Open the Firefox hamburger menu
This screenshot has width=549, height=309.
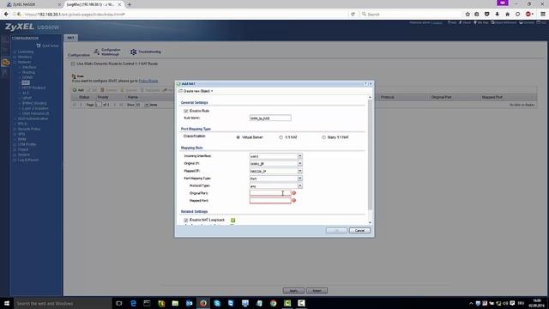tap(543, 14)
